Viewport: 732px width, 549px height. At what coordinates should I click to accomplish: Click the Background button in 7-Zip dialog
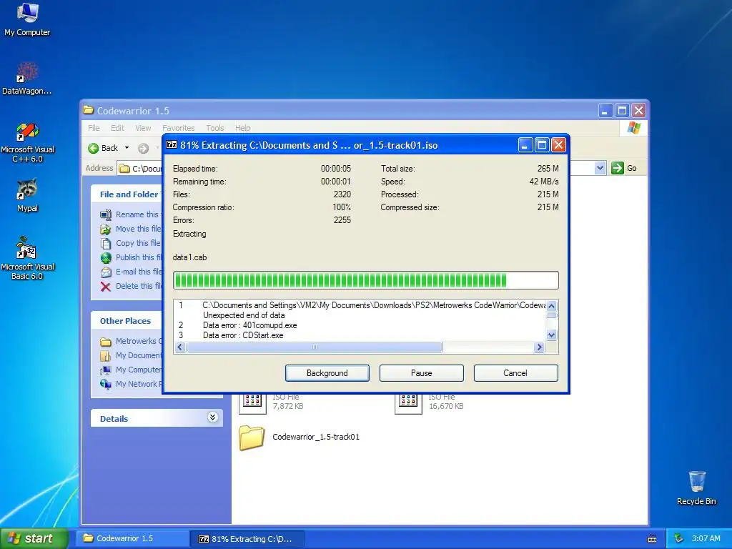[327, 373]
